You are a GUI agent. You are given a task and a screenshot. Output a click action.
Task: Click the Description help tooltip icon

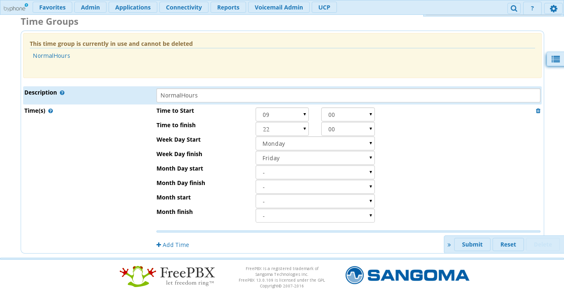(62, 93)
